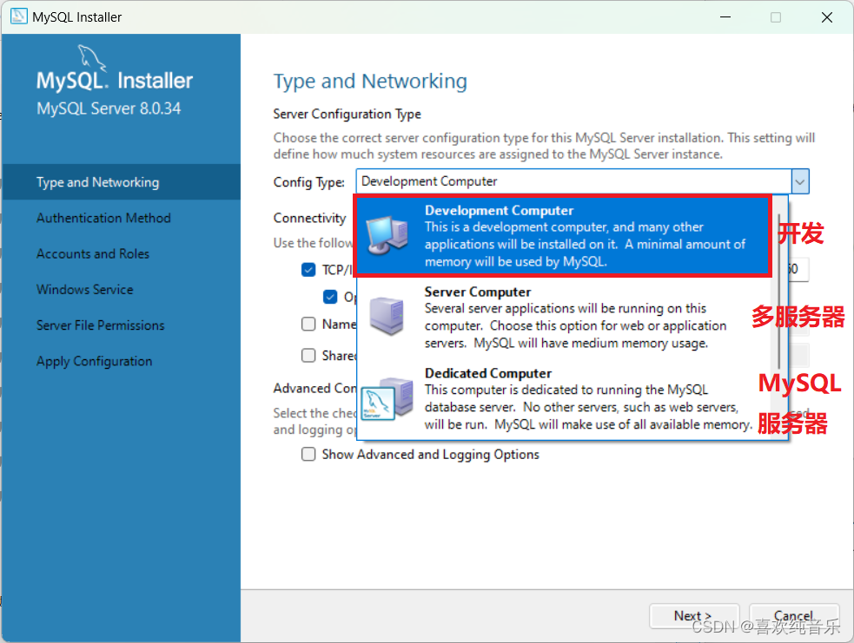
Task: Click the Dedicated Computer MySQL server icon
Action: coord(387,398)
